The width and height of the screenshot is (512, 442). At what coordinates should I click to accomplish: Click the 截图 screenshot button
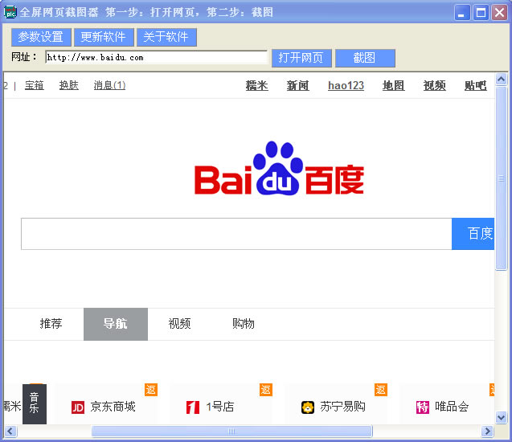365,58
